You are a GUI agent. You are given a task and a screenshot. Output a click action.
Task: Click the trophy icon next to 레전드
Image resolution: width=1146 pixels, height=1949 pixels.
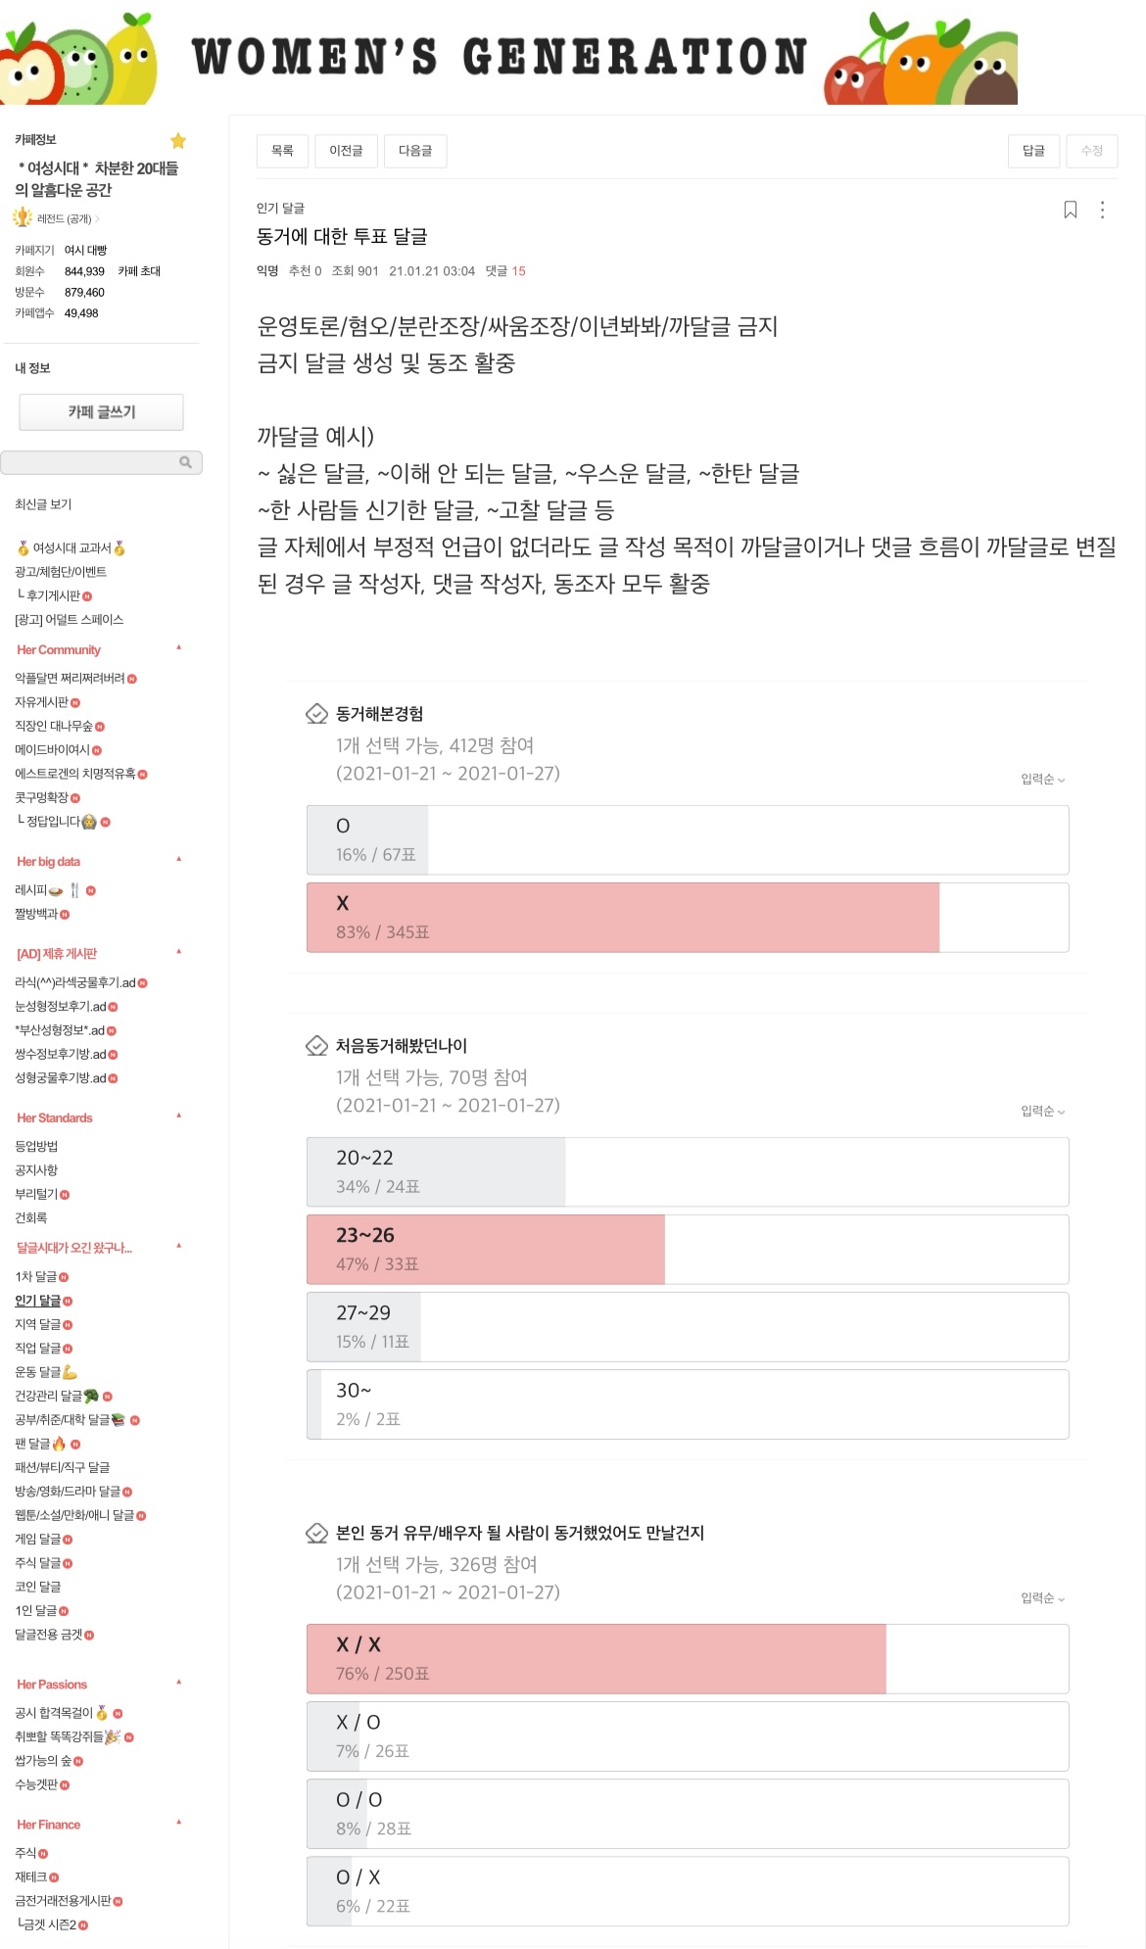tap(23, 217)
